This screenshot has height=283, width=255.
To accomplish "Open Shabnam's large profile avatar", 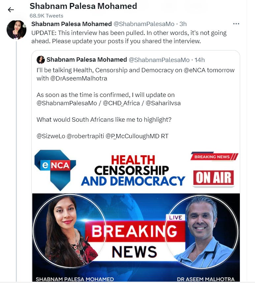I will pos(16,30).
